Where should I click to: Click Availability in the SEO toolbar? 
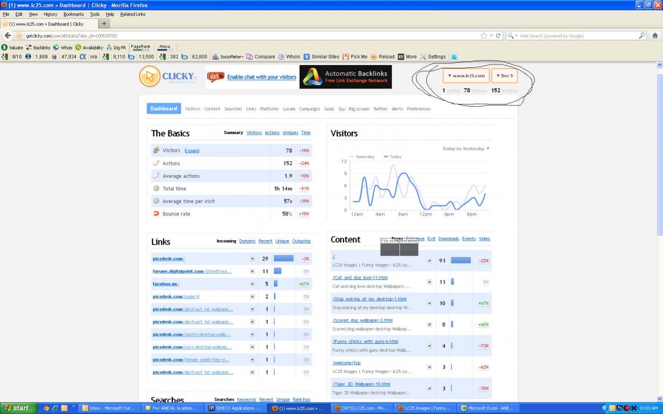pos(89,47)
